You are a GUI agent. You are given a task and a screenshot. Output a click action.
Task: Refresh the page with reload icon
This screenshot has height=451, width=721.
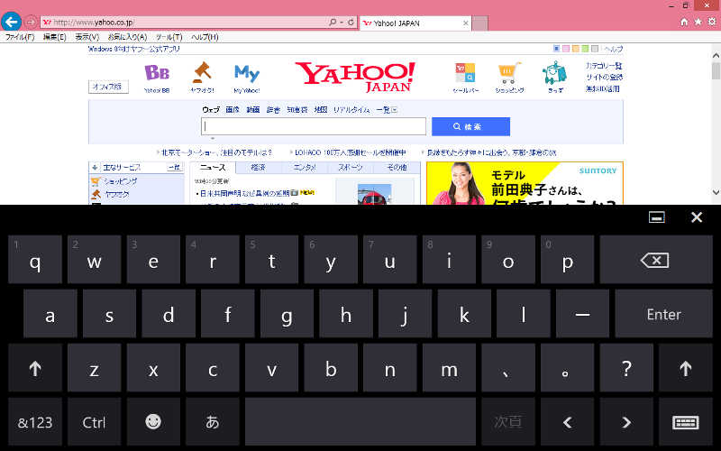(351, 22)
